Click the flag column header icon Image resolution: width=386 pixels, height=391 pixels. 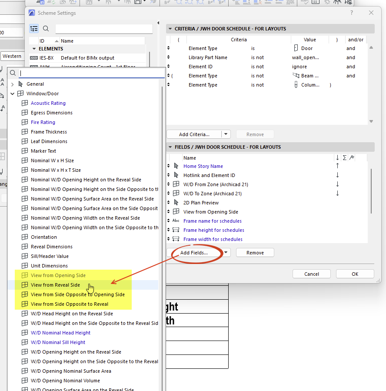coord(352,157)
